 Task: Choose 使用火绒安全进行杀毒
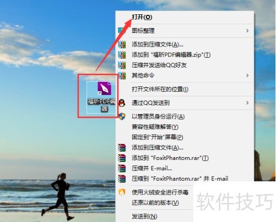click(160, 192)
